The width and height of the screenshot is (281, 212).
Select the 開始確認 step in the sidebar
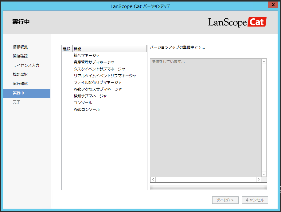click(20, 56)
